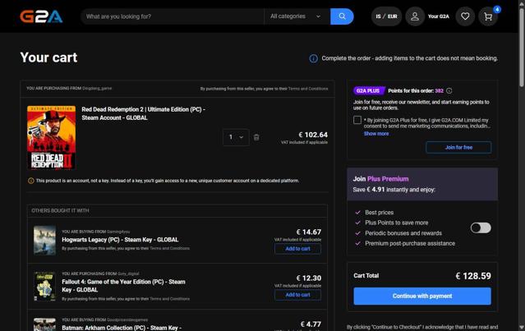Expand consent text with Show more

(x=376, y=134)
